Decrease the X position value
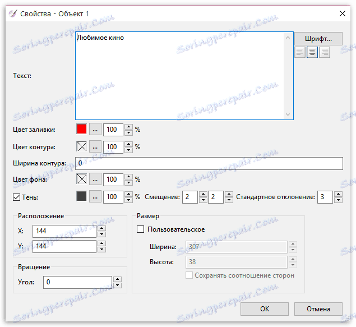The height and width of the screenshot is (327, 356). pos(101,234)
